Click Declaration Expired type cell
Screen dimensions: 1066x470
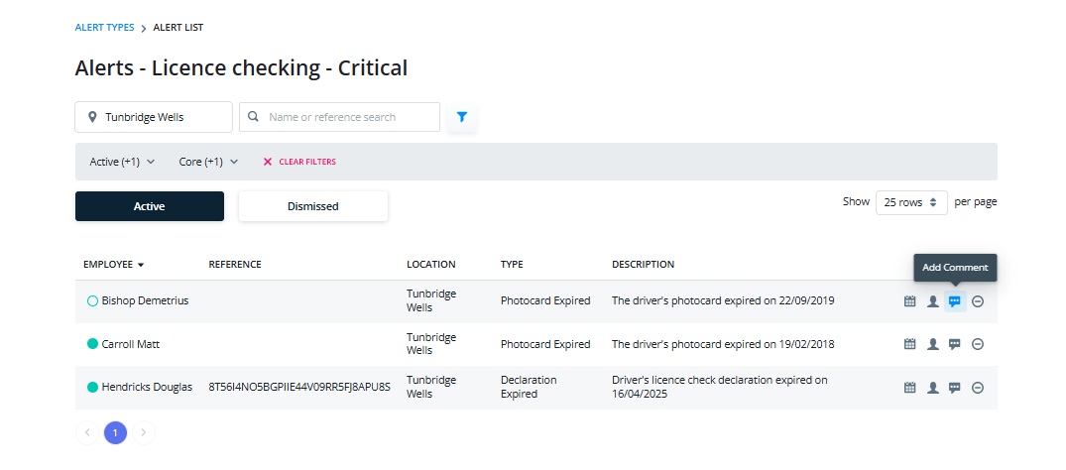[529, 387]
